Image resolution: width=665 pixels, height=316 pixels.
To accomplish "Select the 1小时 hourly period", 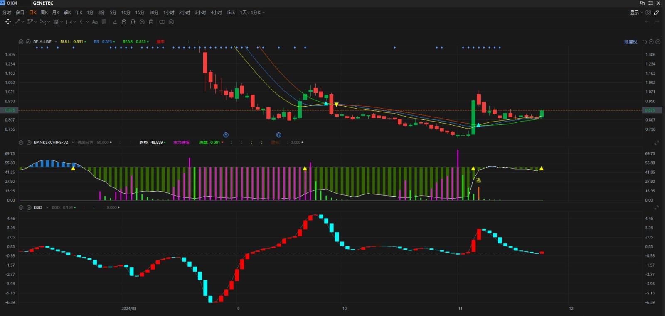I will [169, 12].
